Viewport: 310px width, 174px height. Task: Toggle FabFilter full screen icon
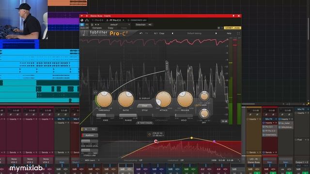pos(238,33)
